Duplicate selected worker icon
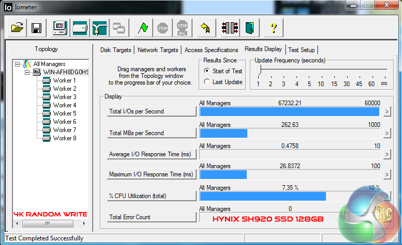 tap(119, 27)
